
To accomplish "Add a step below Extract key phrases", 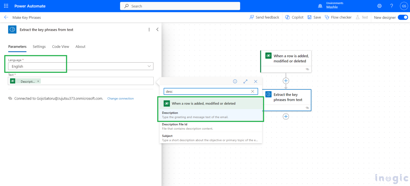I will tap(286, 117).
